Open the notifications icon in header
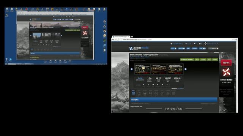The height and width of the screenshot is (136, 243). point(200,44)
